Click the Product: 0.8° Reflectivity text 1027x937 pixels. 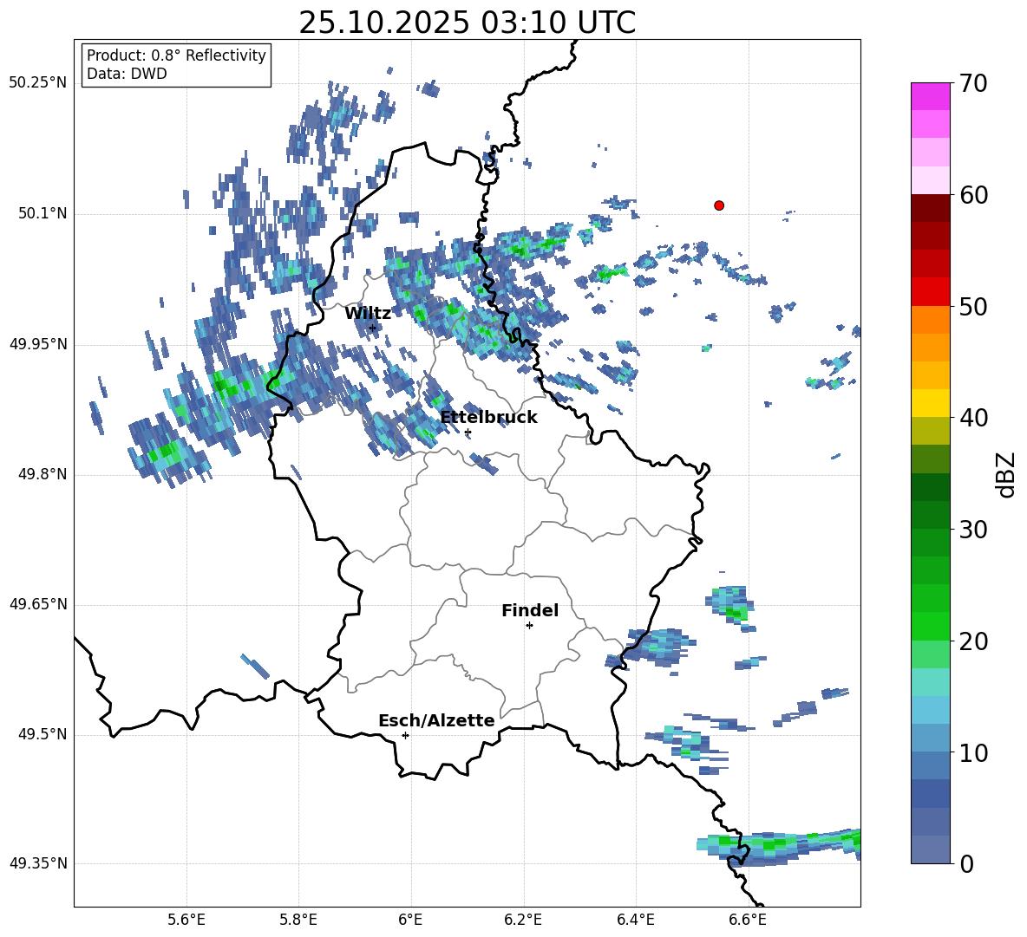click(x=176, y=55)
